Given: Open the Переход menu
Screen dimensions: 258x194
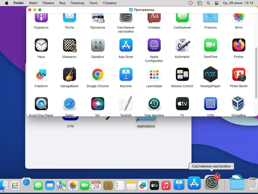Looking at the screenshot, I should pos(77,3).
